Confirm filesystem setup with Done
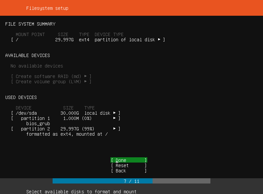The height and width of the screenshot is (194, 263). point(129,160)
